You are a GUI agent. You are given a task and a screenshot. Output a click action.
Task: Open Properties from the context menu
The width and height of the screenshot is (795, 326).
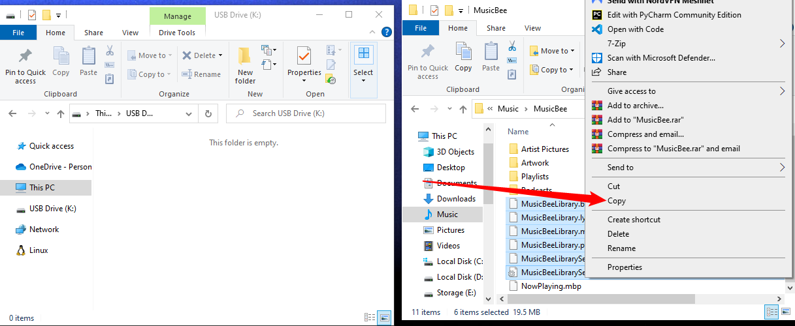pos(625,267)
